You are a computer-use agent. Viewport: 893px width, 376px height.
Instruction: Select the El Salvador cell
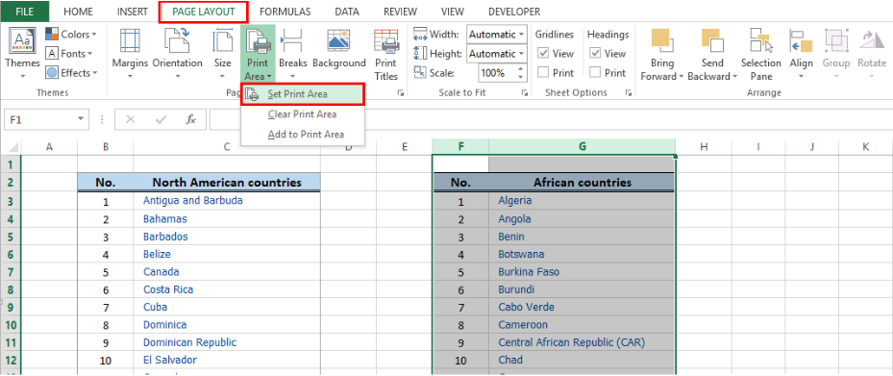(x=227, y=360)
